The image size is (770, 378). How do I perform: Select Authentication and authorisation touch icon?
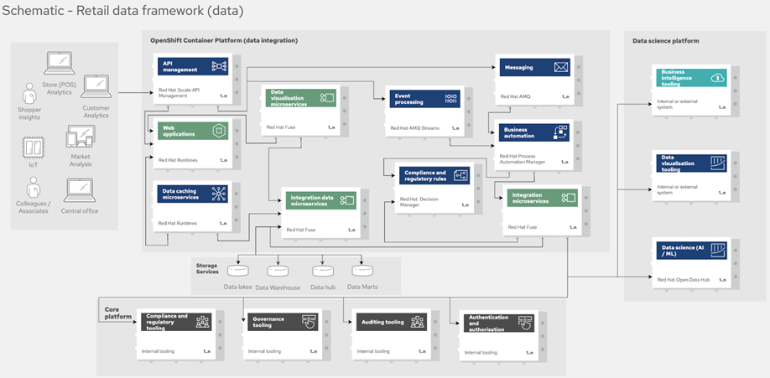[525, 324]
